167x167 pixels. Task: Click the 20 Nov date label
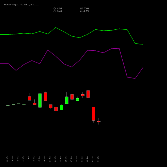(44, 159)
